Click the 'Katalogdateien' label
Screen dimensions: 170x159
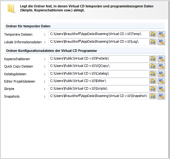[x=15, y=74]
